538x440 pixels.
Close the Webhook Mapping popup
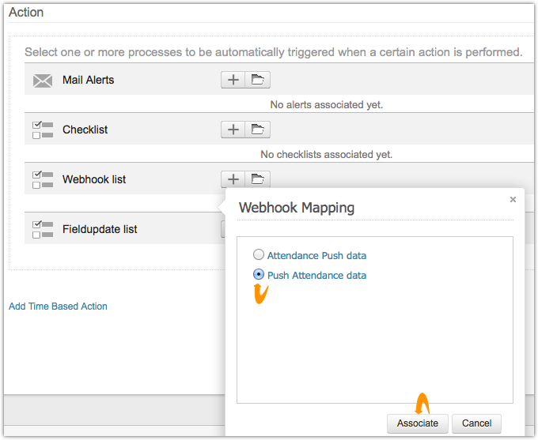click(513, 200)
